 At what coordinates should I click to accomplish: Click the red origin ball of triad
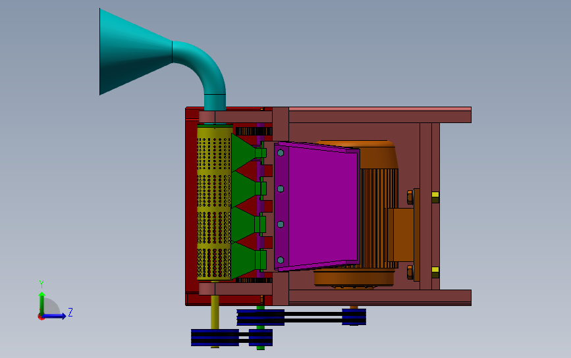pos(41,317)
